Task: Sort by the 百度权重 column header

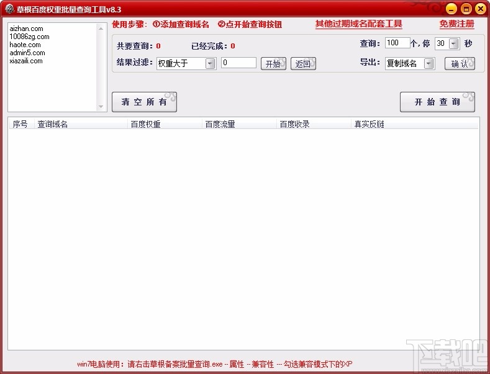Action: click(x=165, y=124)
